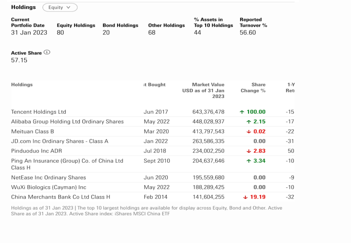The image size is (351, 243).
Task: Click Ping An market value 204,637,646
Action: click(208, 161)
